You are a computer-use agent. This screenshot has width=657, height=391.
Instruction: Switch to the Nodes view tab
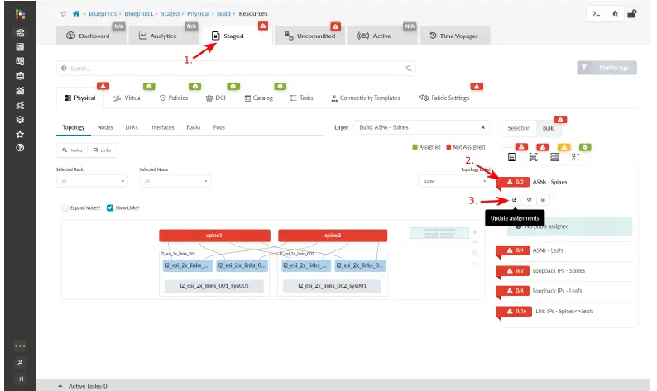tap(105, 127)
